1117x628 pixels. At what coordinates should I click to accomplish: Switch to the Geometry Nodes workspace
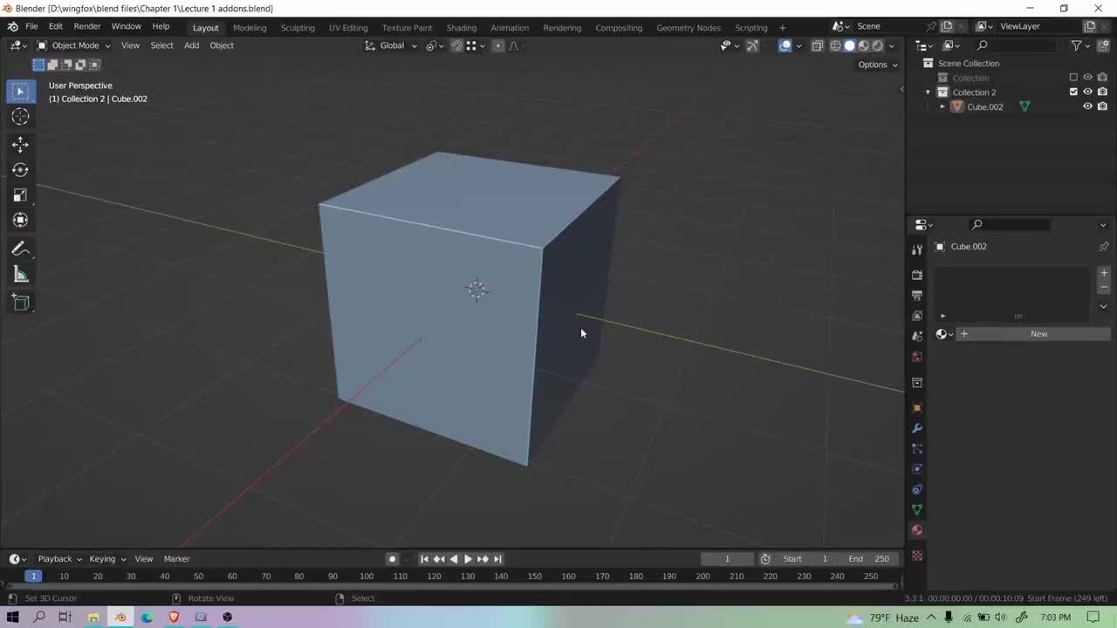click(x=689, y=28)
